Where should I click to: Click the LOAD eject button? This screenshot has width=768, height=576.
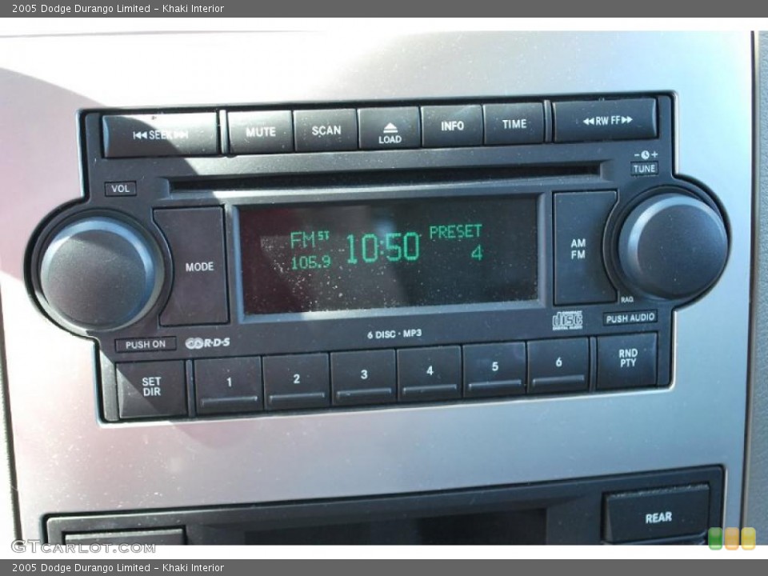coord(390,128)
